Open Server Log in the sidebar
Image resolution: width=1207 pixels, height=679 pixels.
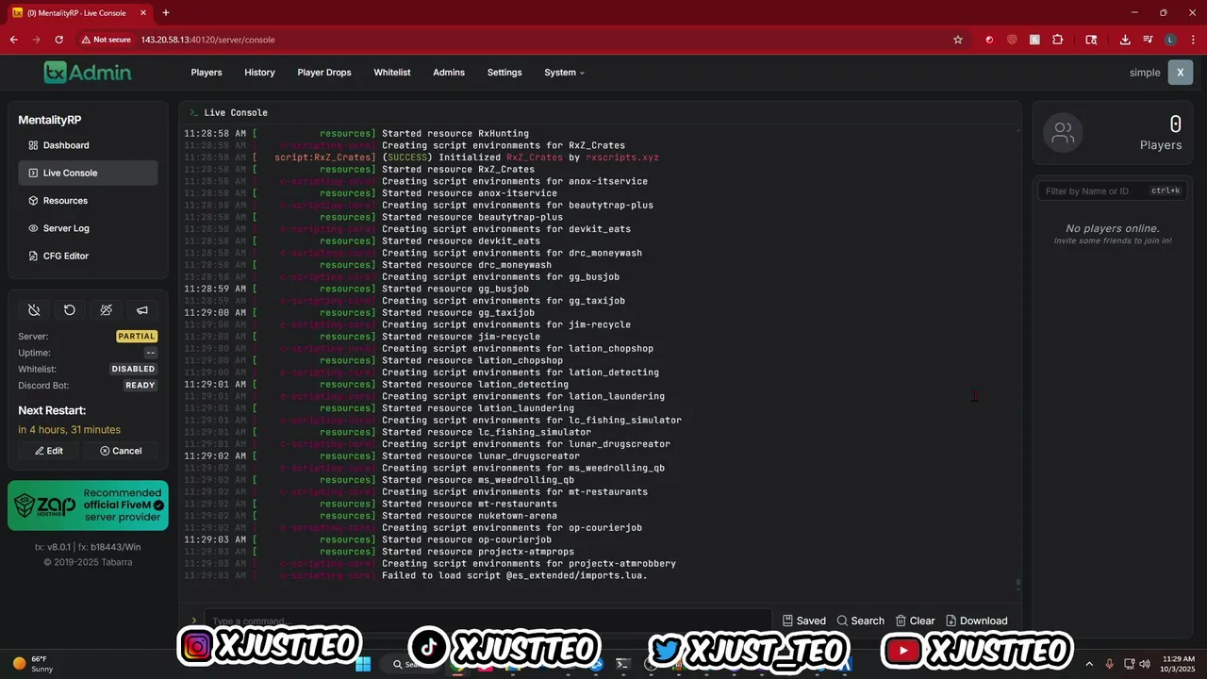tap(88, 228)
